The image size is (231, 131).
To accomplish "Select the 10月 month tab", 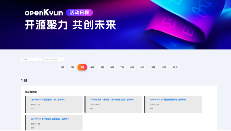I will click(x=152, y=67).
